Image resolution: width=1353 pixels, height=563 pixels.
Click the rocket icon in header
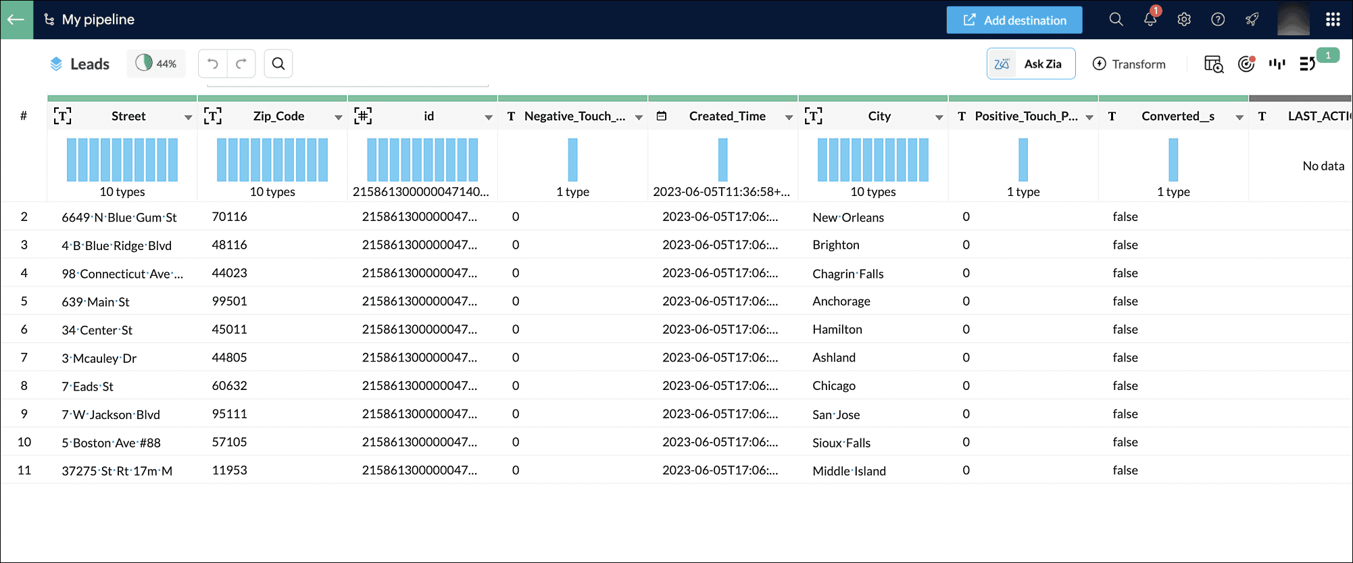pos(1252,20)
